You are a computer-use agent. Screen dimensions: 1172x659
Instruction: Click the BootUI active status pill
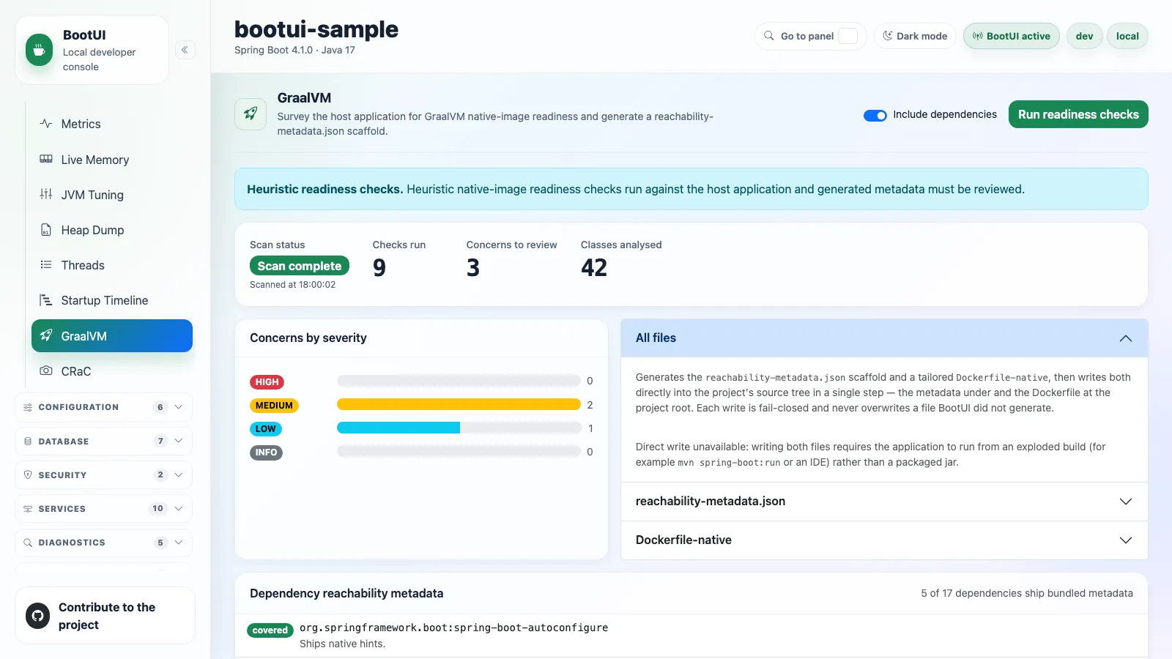(1011, 36)
